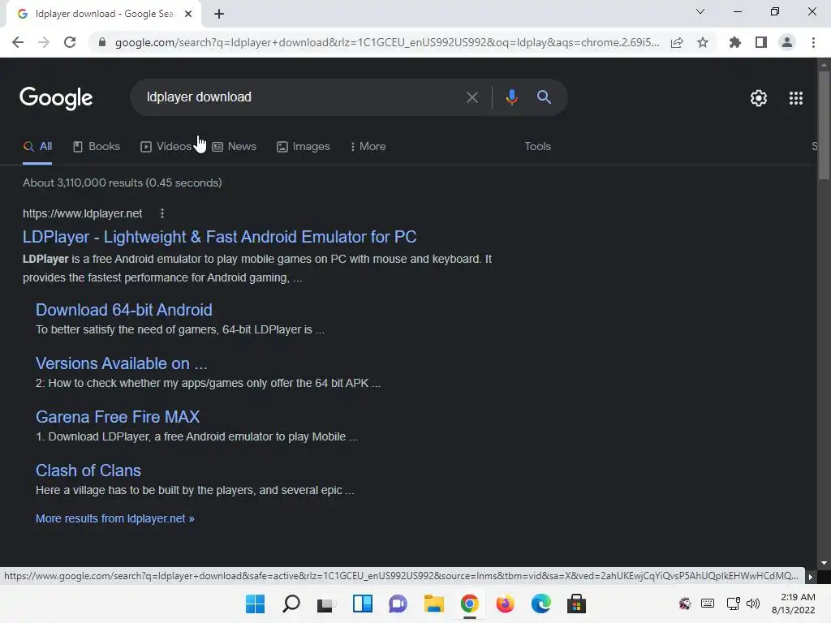Bookmark this page with the star
This screenshot has width=831, height=623.
point(703,42)
